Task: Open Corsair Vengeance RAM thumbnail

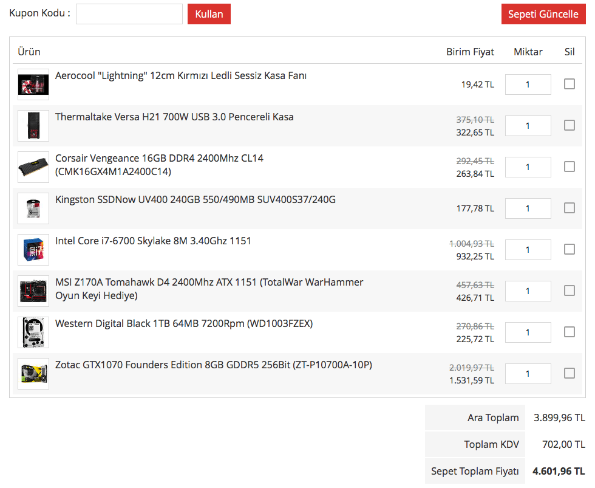Action: [x=33, y=167]
